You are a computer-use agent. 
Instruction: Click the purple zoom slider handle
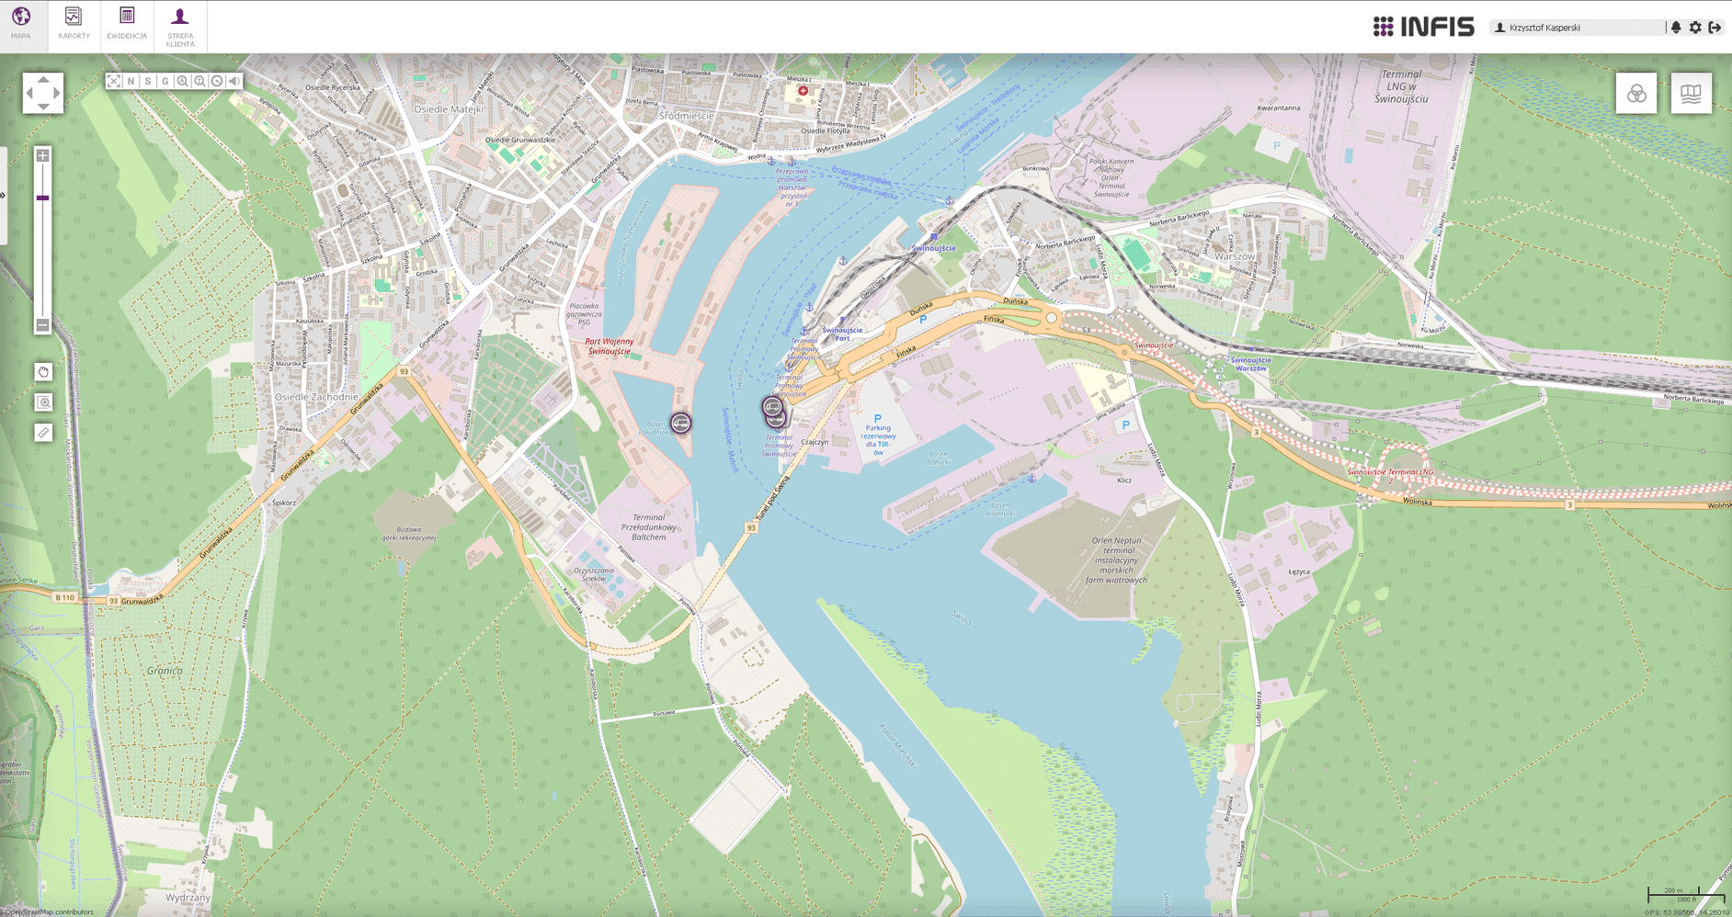42,198
